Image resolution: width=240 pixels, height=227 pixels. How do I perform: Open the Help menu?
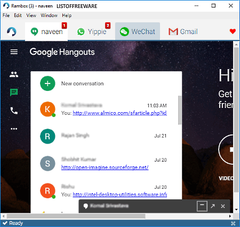pyautogui.click(x=67, y=15)
